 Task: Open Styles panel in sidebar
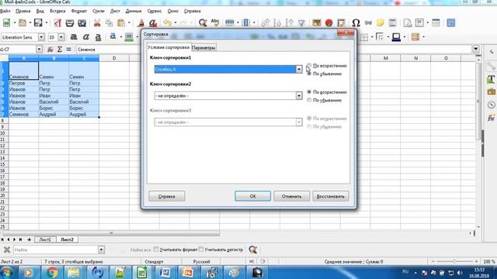pyautogui.click(x=491, y=79)
